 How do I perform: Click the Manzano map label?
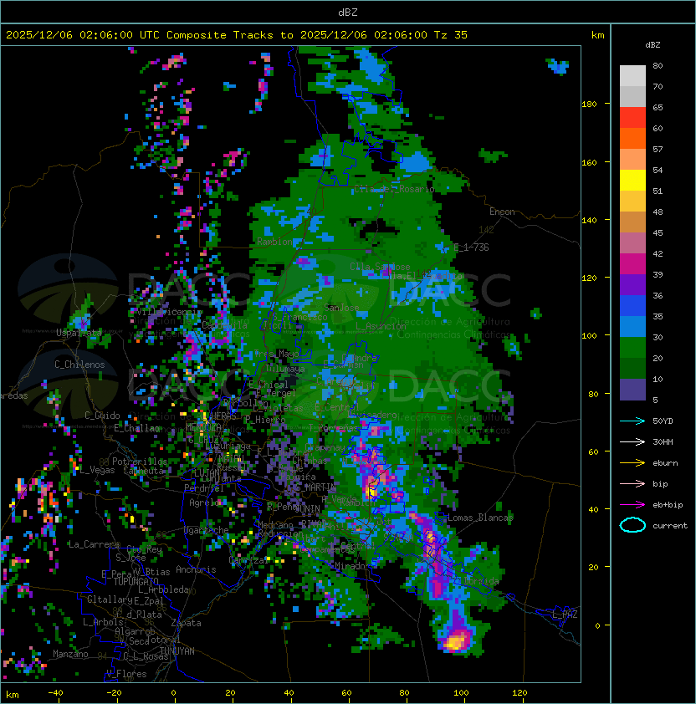pos(70,654)
